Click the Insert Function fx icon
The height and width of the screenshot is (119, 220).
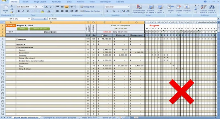[45, 19]
